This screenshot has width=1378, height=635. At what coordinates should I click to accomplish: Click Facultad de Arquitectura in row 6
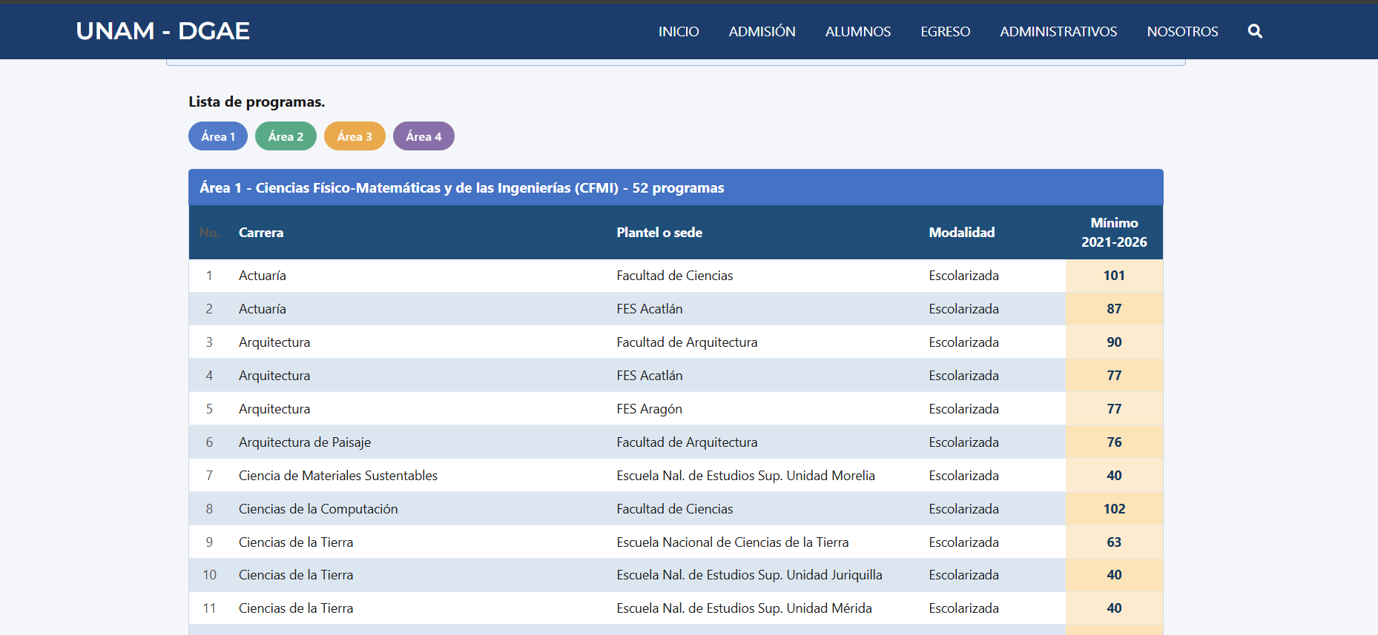coord(687,442)
